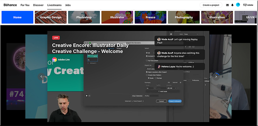Click Helena Layzu's chat avatar
This screenshot has height=126, width=258.
point(159,67)
